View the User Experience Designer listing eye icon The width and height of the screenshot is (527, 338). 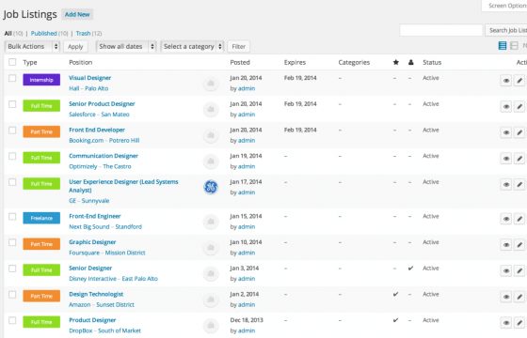(506, 184)
